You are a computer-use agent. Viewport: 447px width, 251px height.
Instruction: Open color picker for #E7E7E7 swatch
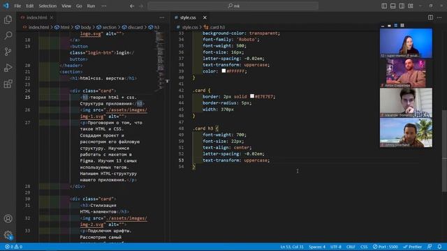coord(252,96)
